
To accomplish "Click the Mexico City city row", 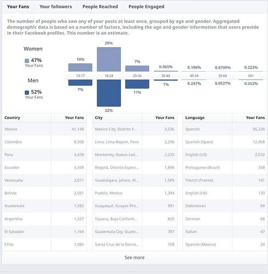I will point(135,129).
